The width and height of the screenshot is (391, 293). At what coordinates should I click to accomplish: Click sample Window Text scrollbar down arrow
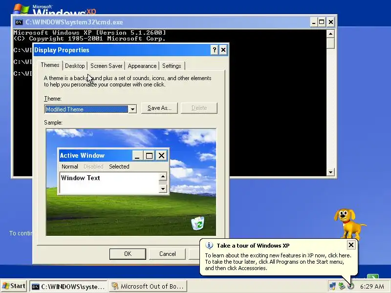pyautogui.click(x=163, y=189)
